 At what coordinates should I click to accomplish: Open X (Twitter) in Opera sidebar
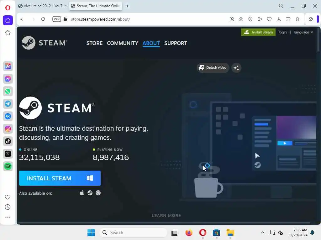click(8, 154)
